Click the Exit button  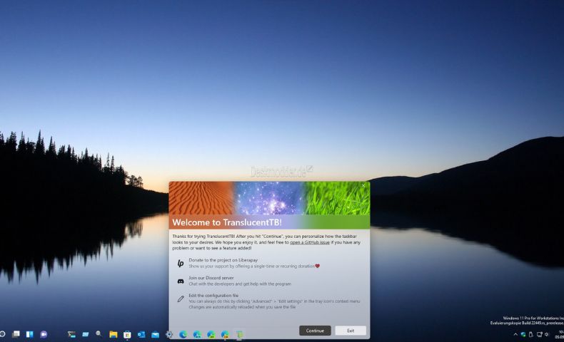(x=351, y=331)
